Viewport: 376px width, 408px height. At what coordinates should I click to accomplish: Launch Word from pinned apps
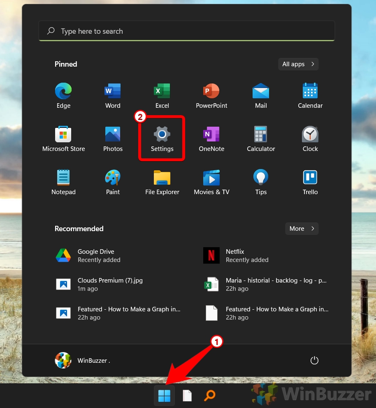click(x=113, y=95)
